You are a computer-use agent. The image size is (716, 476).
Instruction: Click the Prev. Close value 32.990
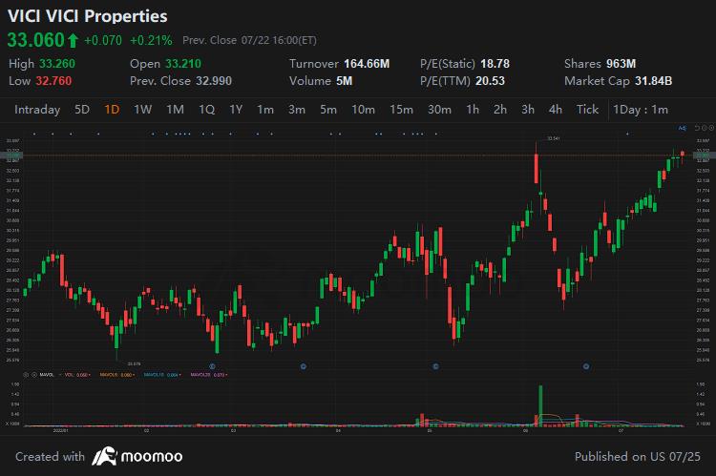[x=214, y=81]
